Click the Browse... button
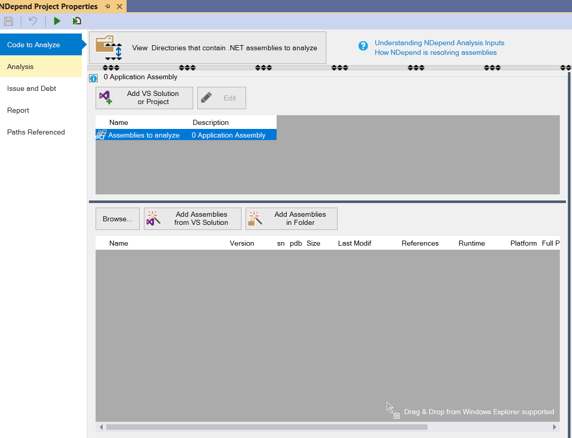572x438 pixels. (x=117, y=218)
